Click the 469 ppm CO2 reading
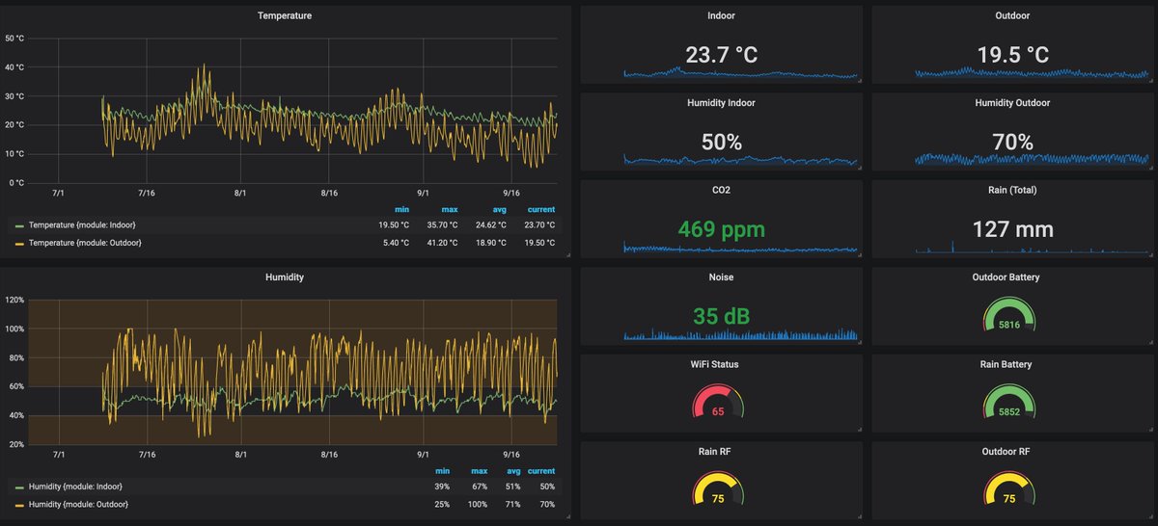 pos(721,229)
